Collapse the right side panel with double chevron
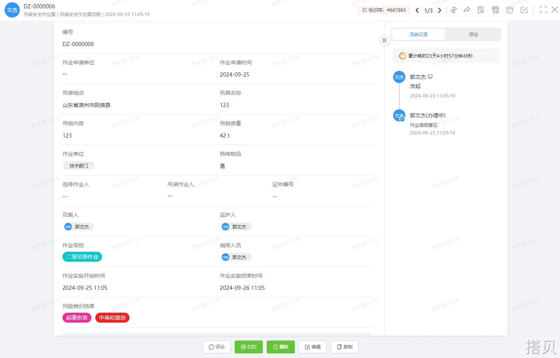560x358 pixels. [384, 40]
